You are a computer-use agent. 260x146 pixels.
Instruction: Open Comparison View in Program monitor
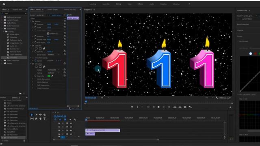click(x=190, y=107)
